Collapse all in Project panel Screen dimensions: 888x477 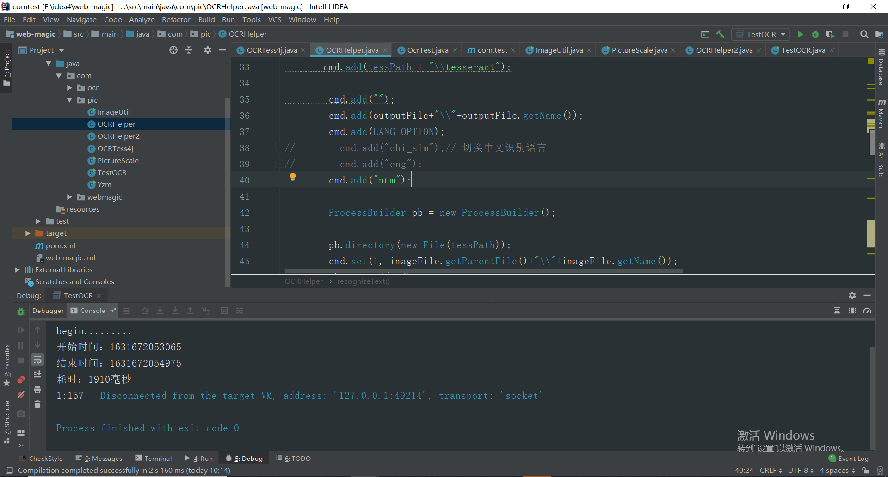pyautogui.click(x=189, y=50)
